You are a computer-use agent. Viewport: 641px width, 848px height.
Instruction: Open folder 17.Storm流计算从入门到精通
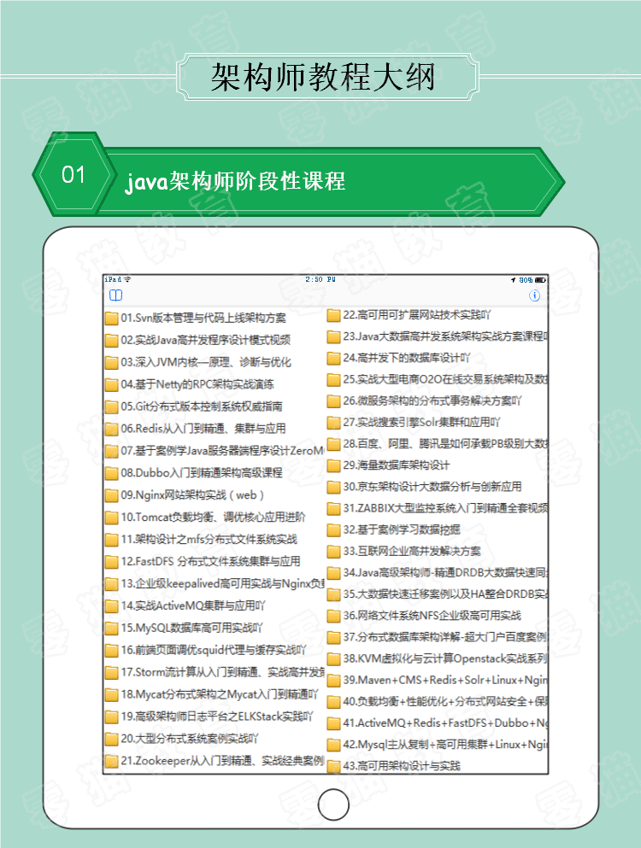coord(215,672)
